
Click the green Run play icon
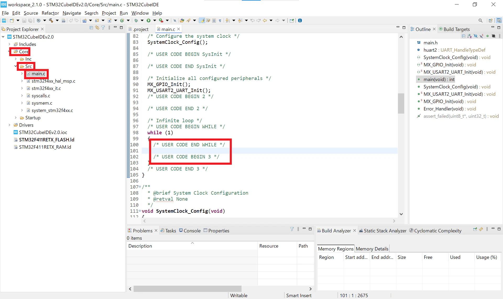tap(149, 20)
